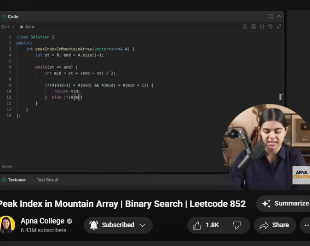The height and width of the screenshot is (246, 310).
Task: Click the green code brackets icon beside Code
Action: (4, 17)
